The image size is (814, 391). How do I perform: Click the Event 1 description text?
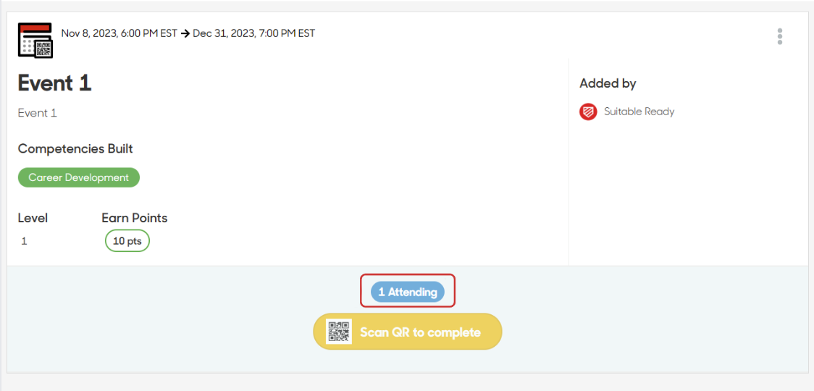(x=38, y=113)
